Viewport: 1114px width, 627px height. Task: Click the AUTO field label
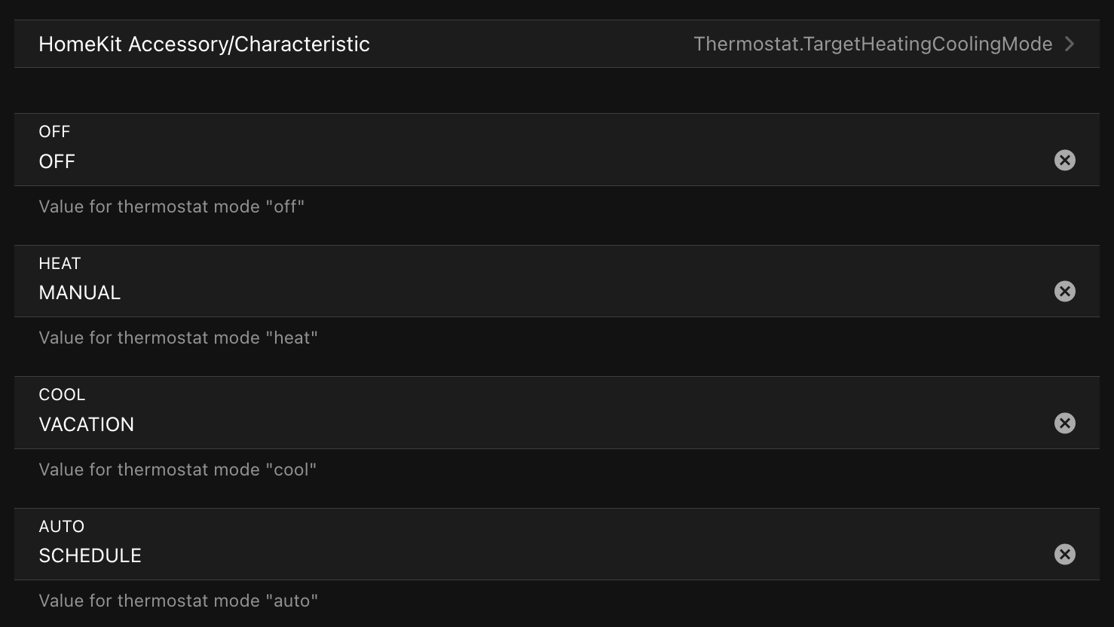[x=62, y=527]
